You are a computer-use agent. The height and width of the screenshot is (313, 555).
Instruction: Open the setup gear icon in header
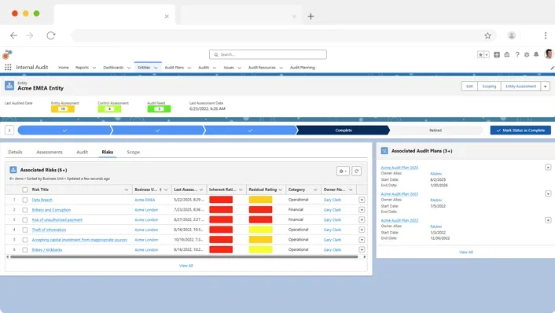tap(527, 54)
